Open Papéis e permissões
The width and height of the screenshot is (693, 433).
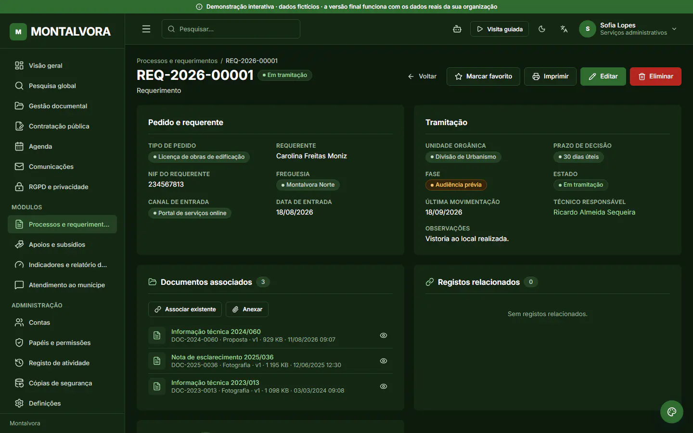pos(62,343)
